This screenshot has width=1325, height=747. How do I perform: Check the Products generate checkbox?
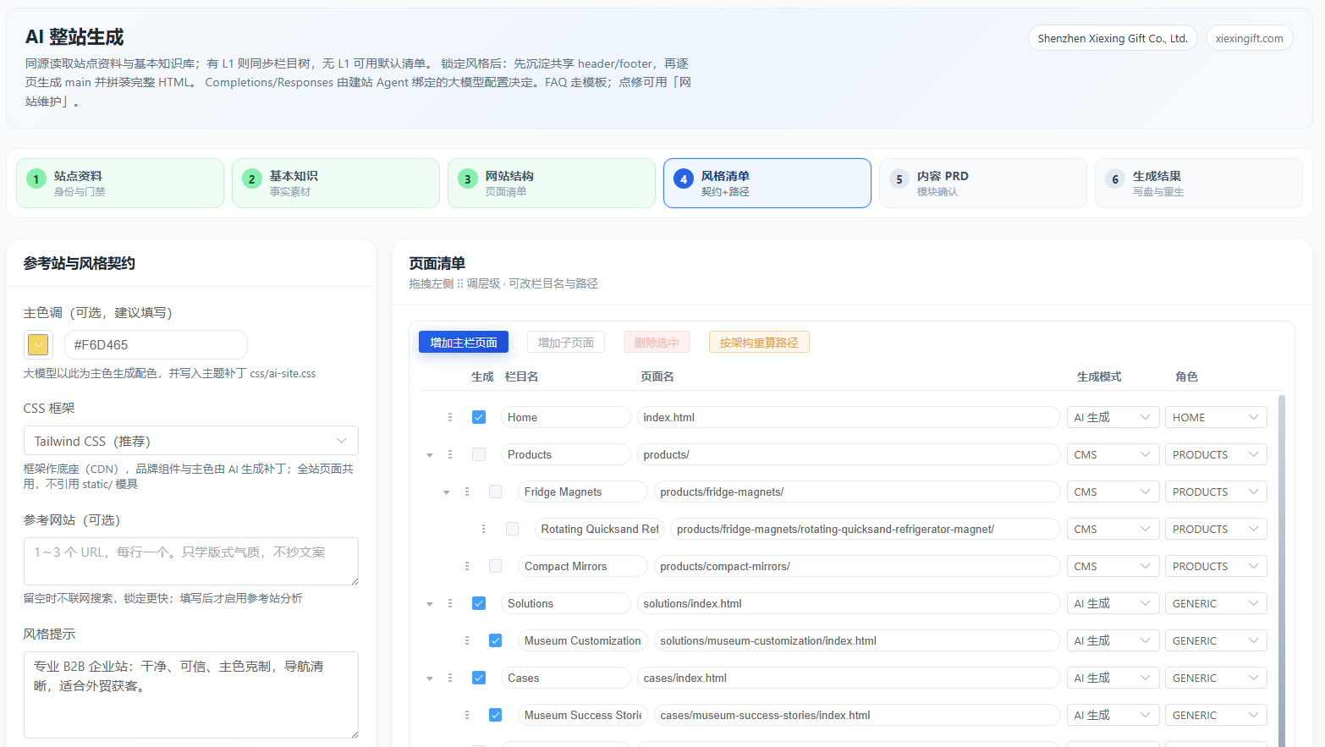(479, 454)
